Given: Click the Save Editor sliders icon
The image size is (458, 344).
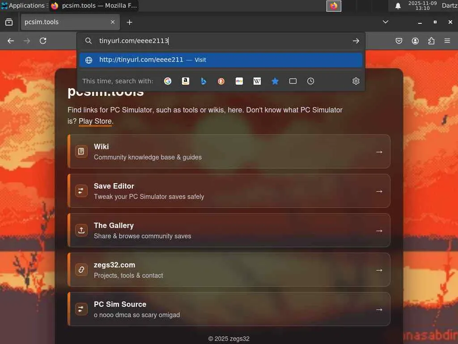Looking at the screenshot, I should [81, 191].
